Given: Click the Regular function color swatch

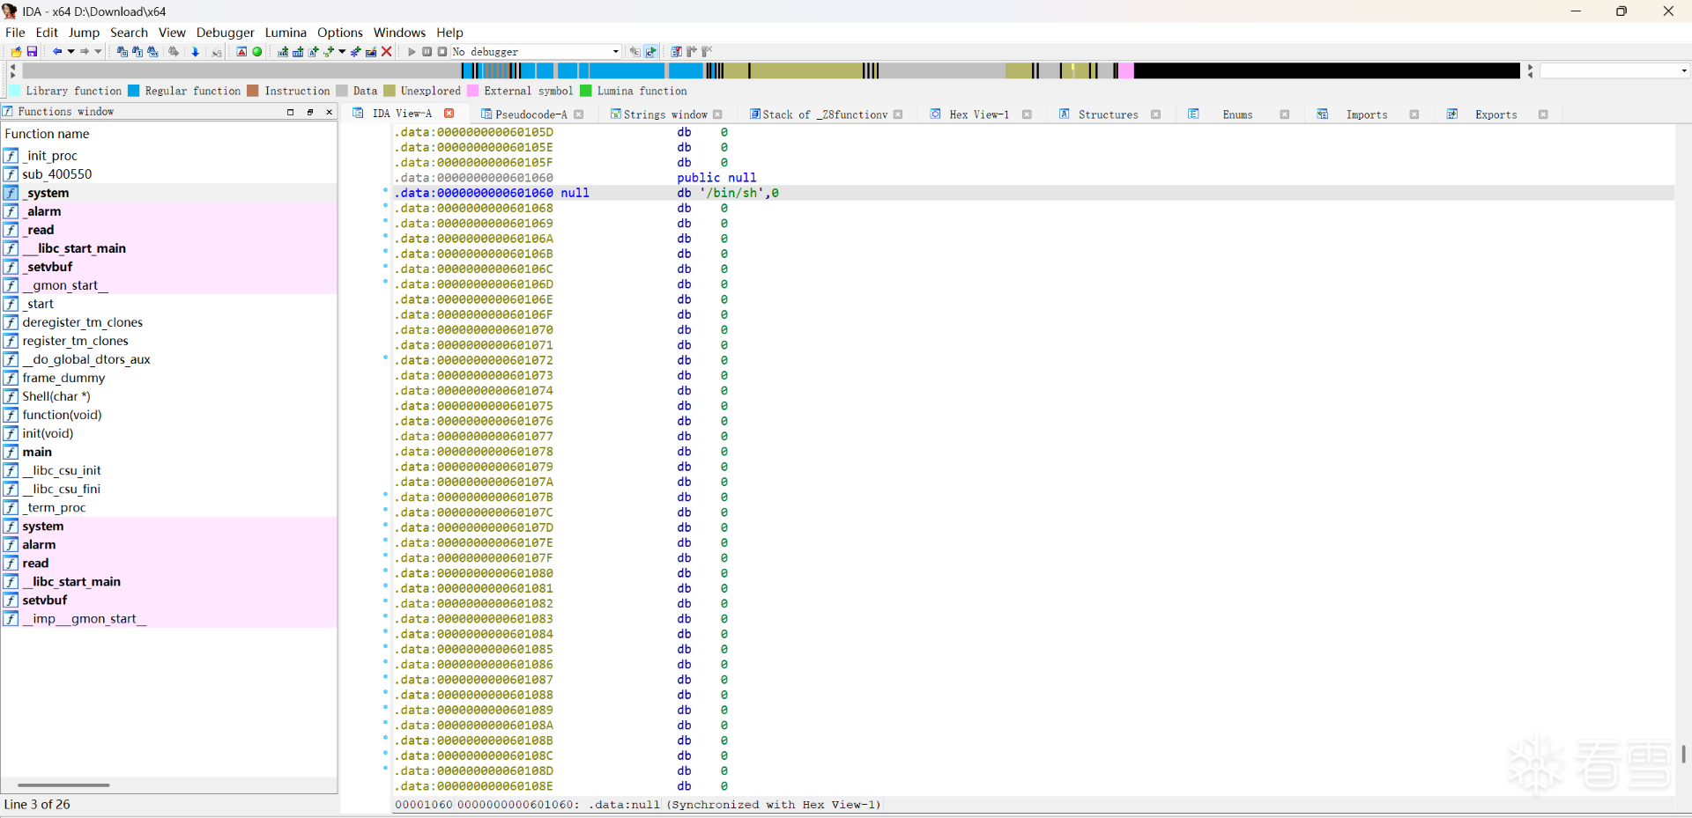Looking at the screenshot, I should click(x=134, y=91).
